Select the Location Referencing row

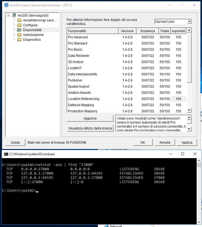(127, 99)
